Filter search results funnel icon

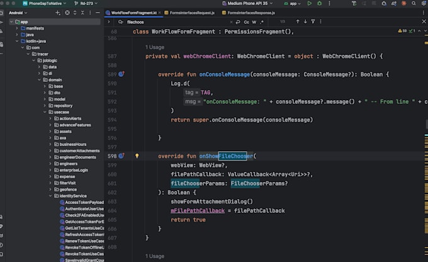coord(313,21)
